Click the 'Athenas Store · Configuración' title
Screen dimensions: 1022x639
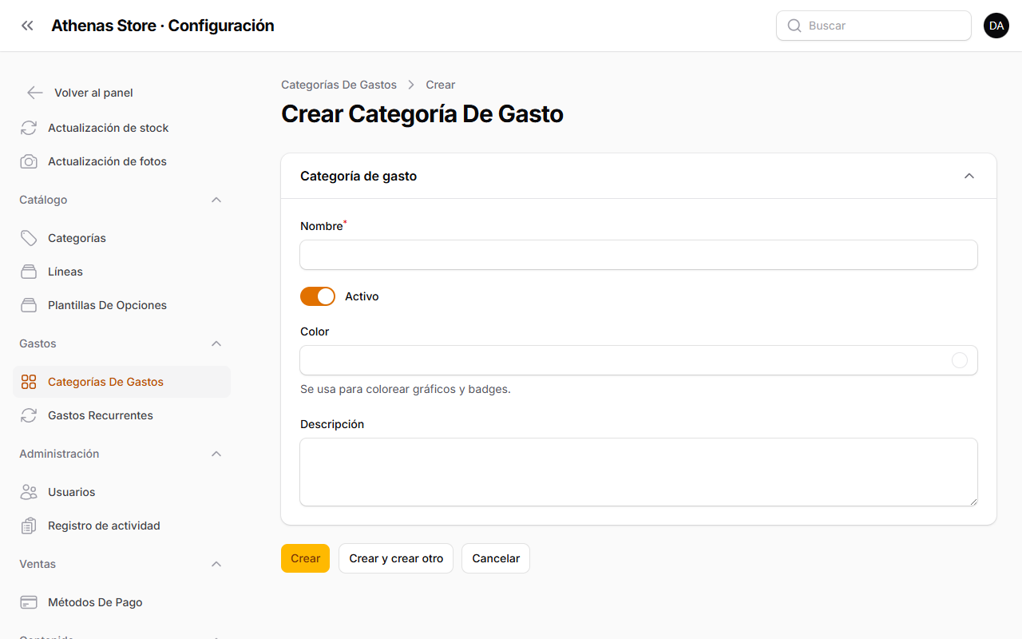(163, 26)
